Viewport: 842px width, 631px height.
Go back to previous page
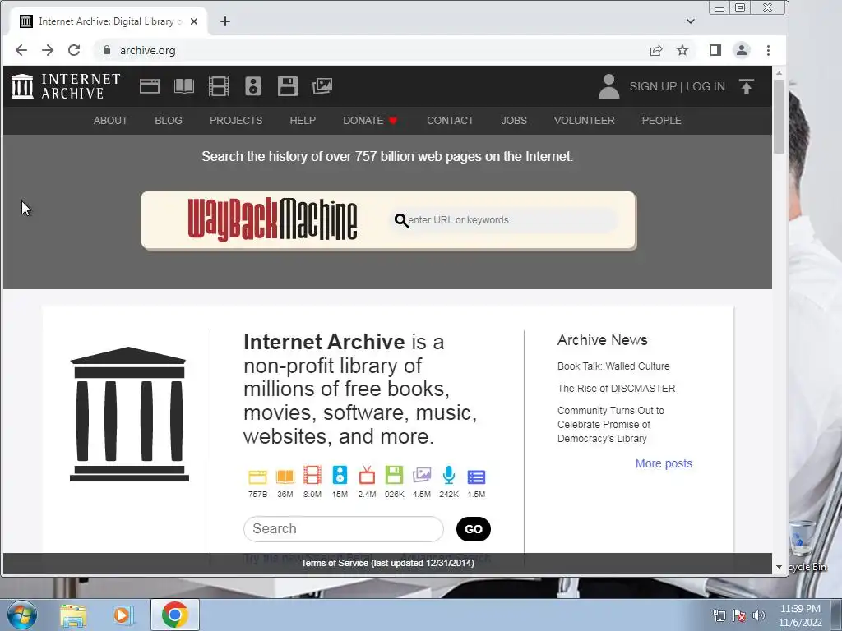[x=21, y=50]
